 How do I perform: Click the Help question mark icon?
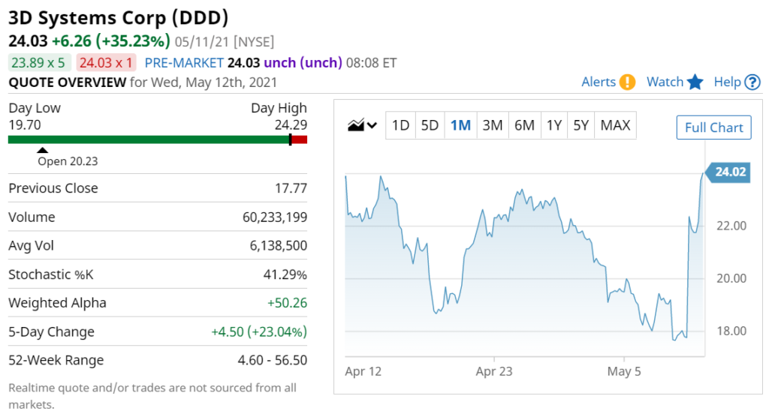[752, 82]
